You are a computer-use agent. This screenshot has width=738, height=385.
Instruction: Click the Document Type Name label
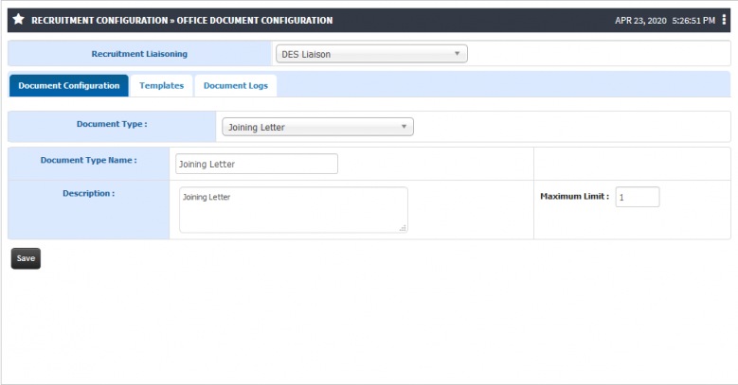(88, 160)
